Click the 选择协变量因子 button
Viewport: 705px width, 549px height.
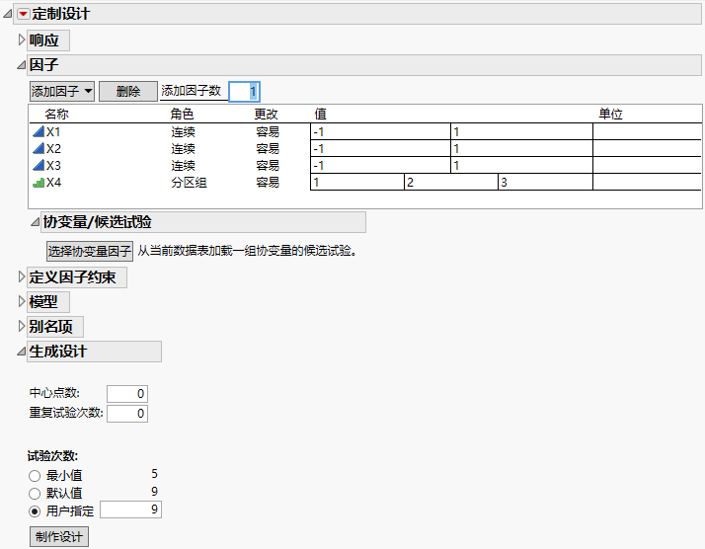tap(90, 251)
